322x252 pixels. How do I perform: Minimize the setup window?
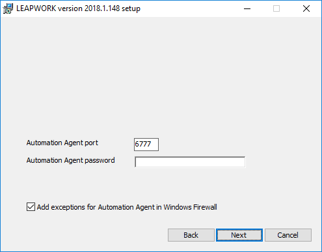(247, 8)
